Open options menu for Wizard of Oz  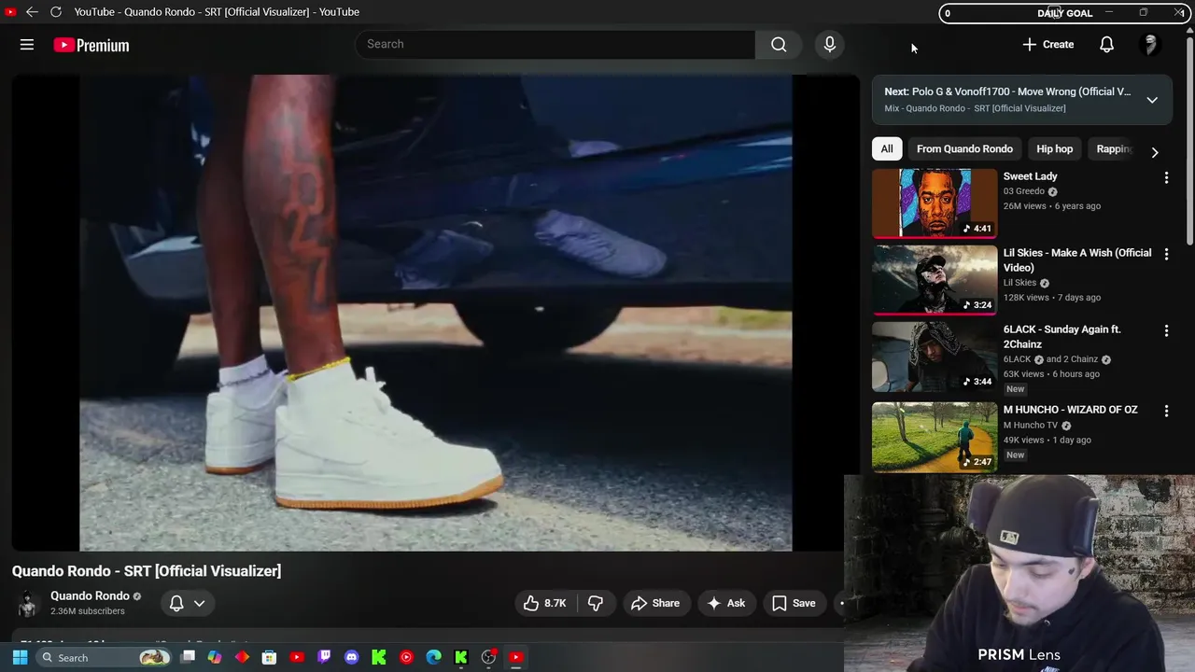1166,411
